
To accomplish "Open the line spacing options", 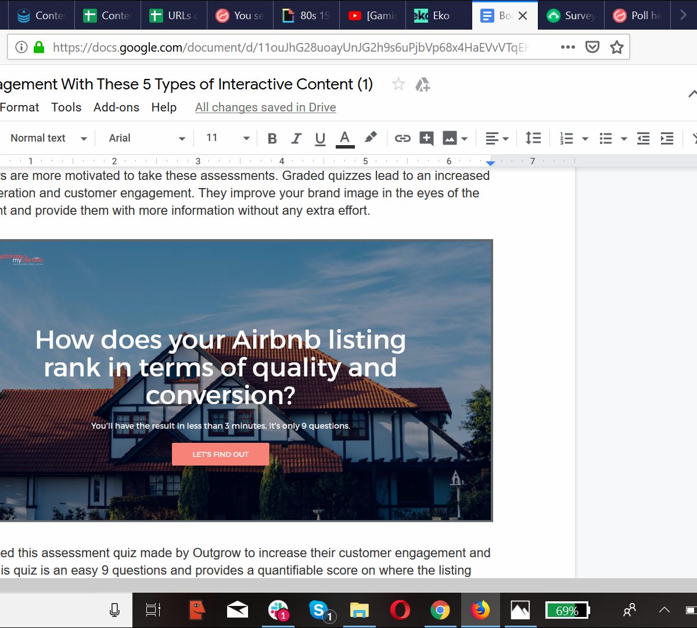I will tap(533, 138).
